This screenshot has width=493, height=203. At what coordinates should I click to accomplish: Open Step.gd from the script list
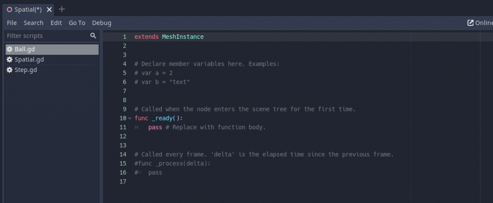(52, 70)
